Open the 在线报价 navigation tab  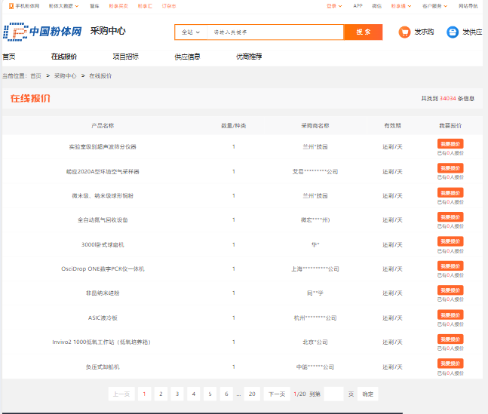(63, 57)
